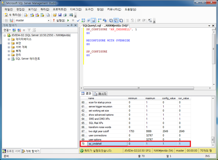218x160 pixels.
Task: Switch to the 메시지 tab
Action: 100,94
